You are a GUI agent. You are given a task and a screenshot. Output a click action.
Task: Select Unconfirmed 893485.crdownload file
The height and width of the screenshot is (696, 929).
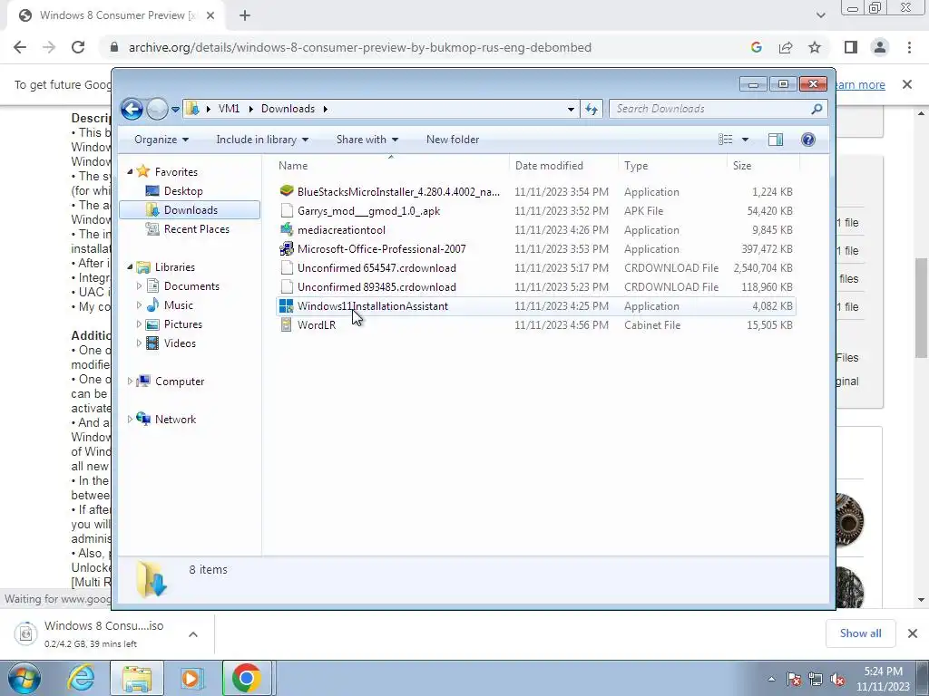click(376, 287)
